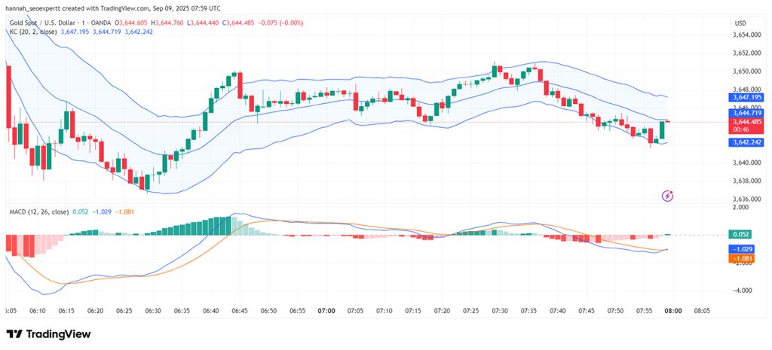Click the blue 3,642.242 lower band price label
772x350 pixels.
coord(745,142)
